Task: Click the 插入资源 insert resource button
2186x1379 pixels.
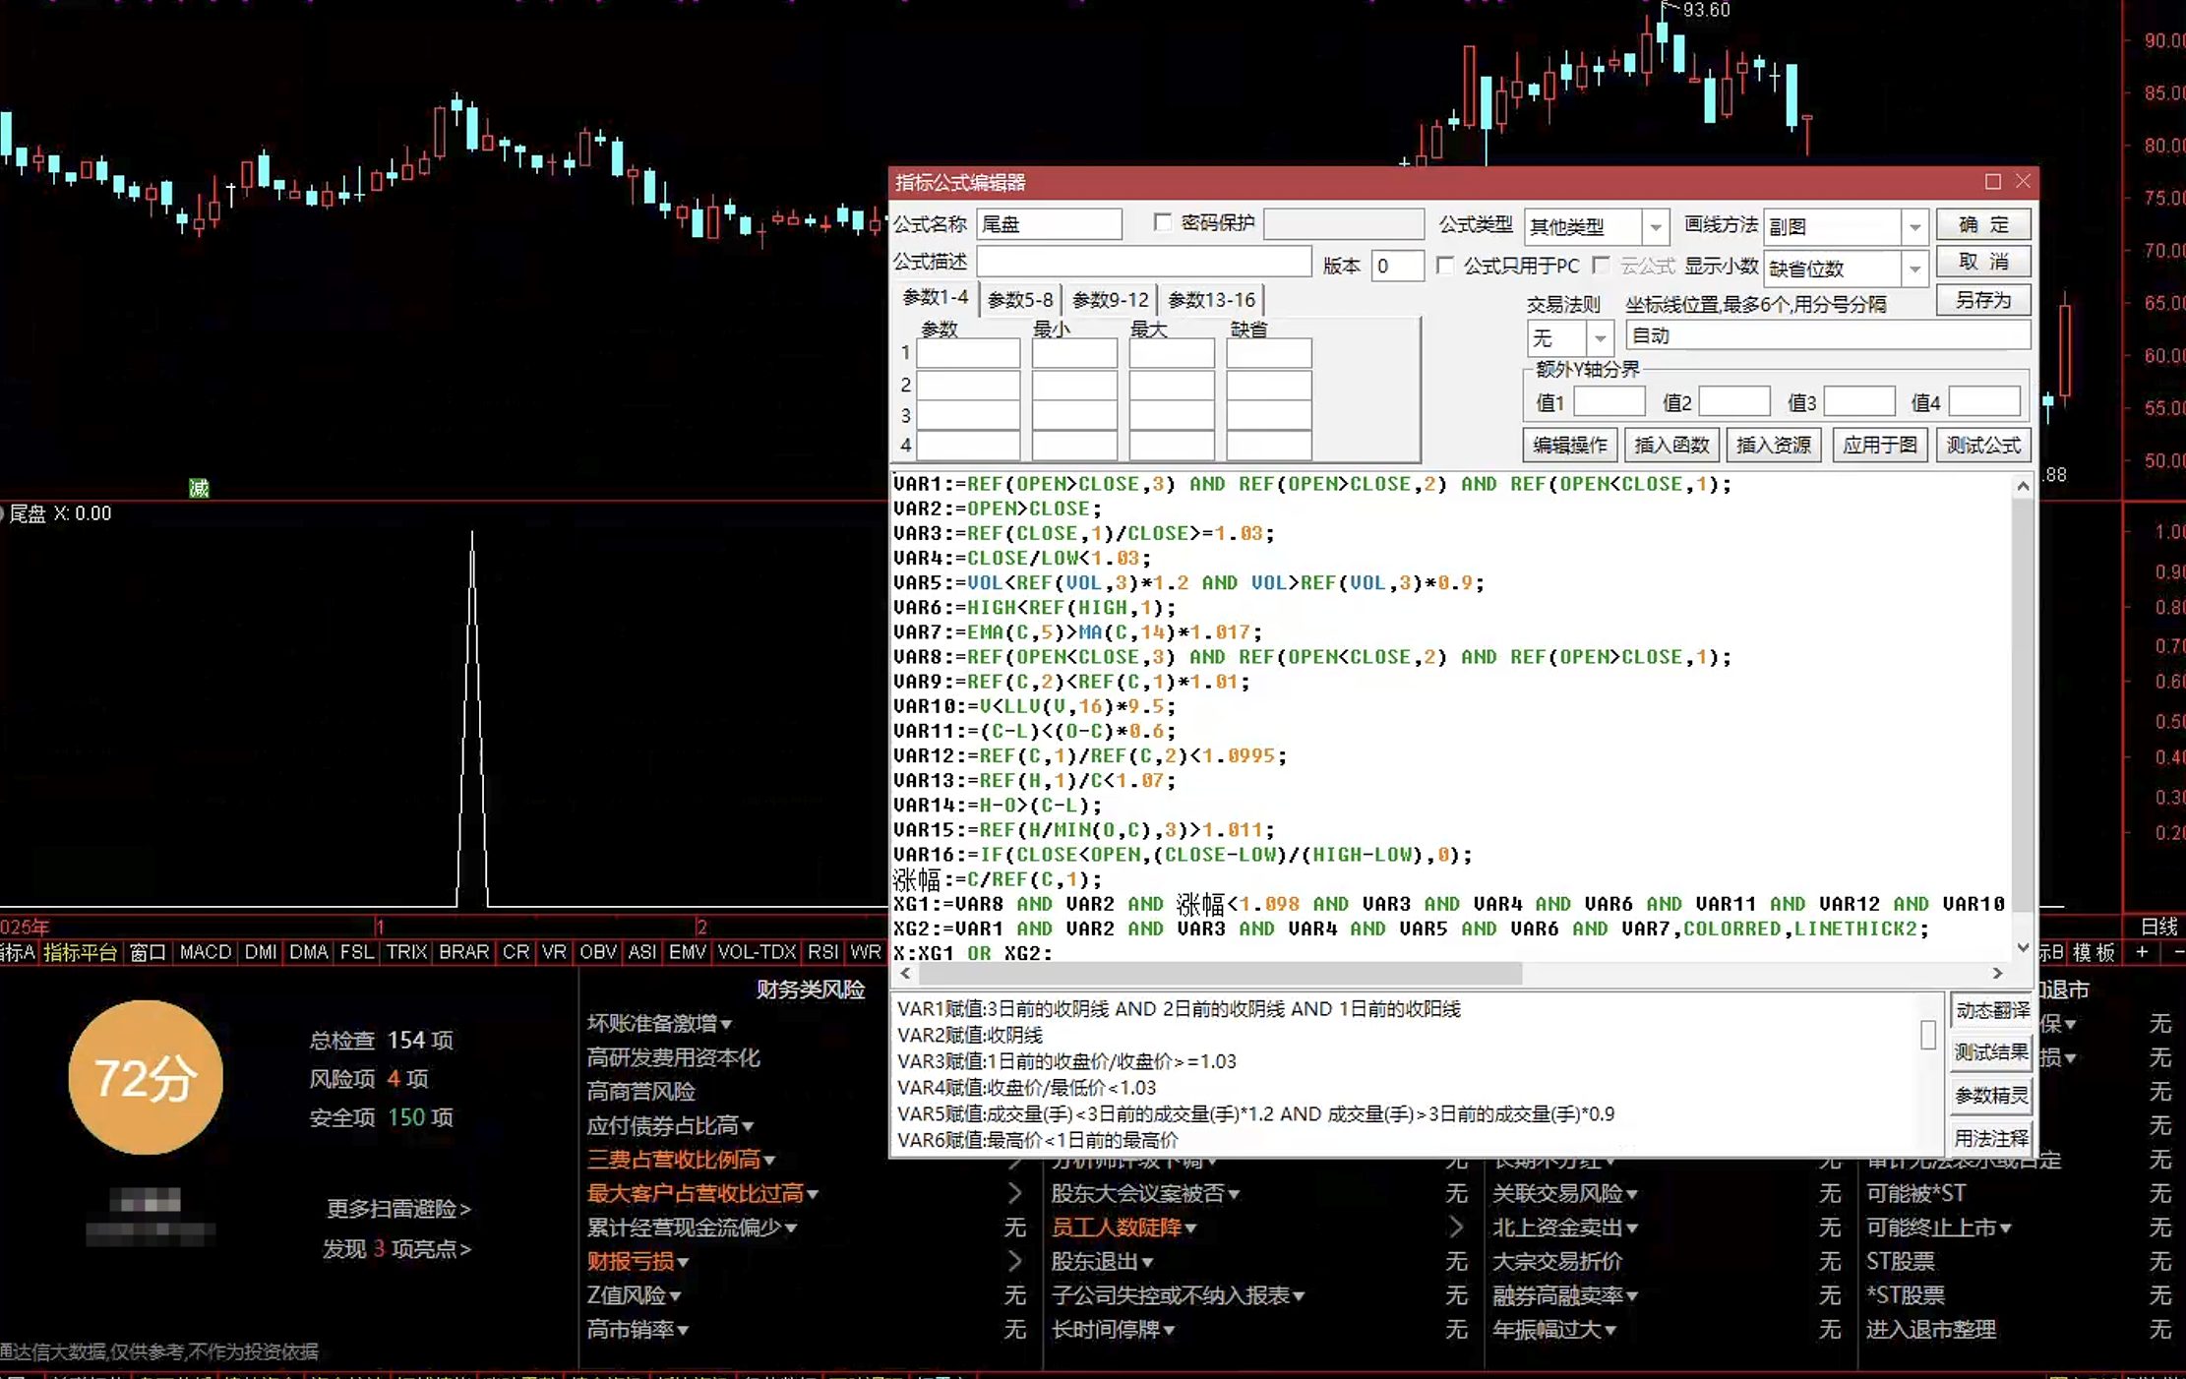Action: tap(1774, 446)
